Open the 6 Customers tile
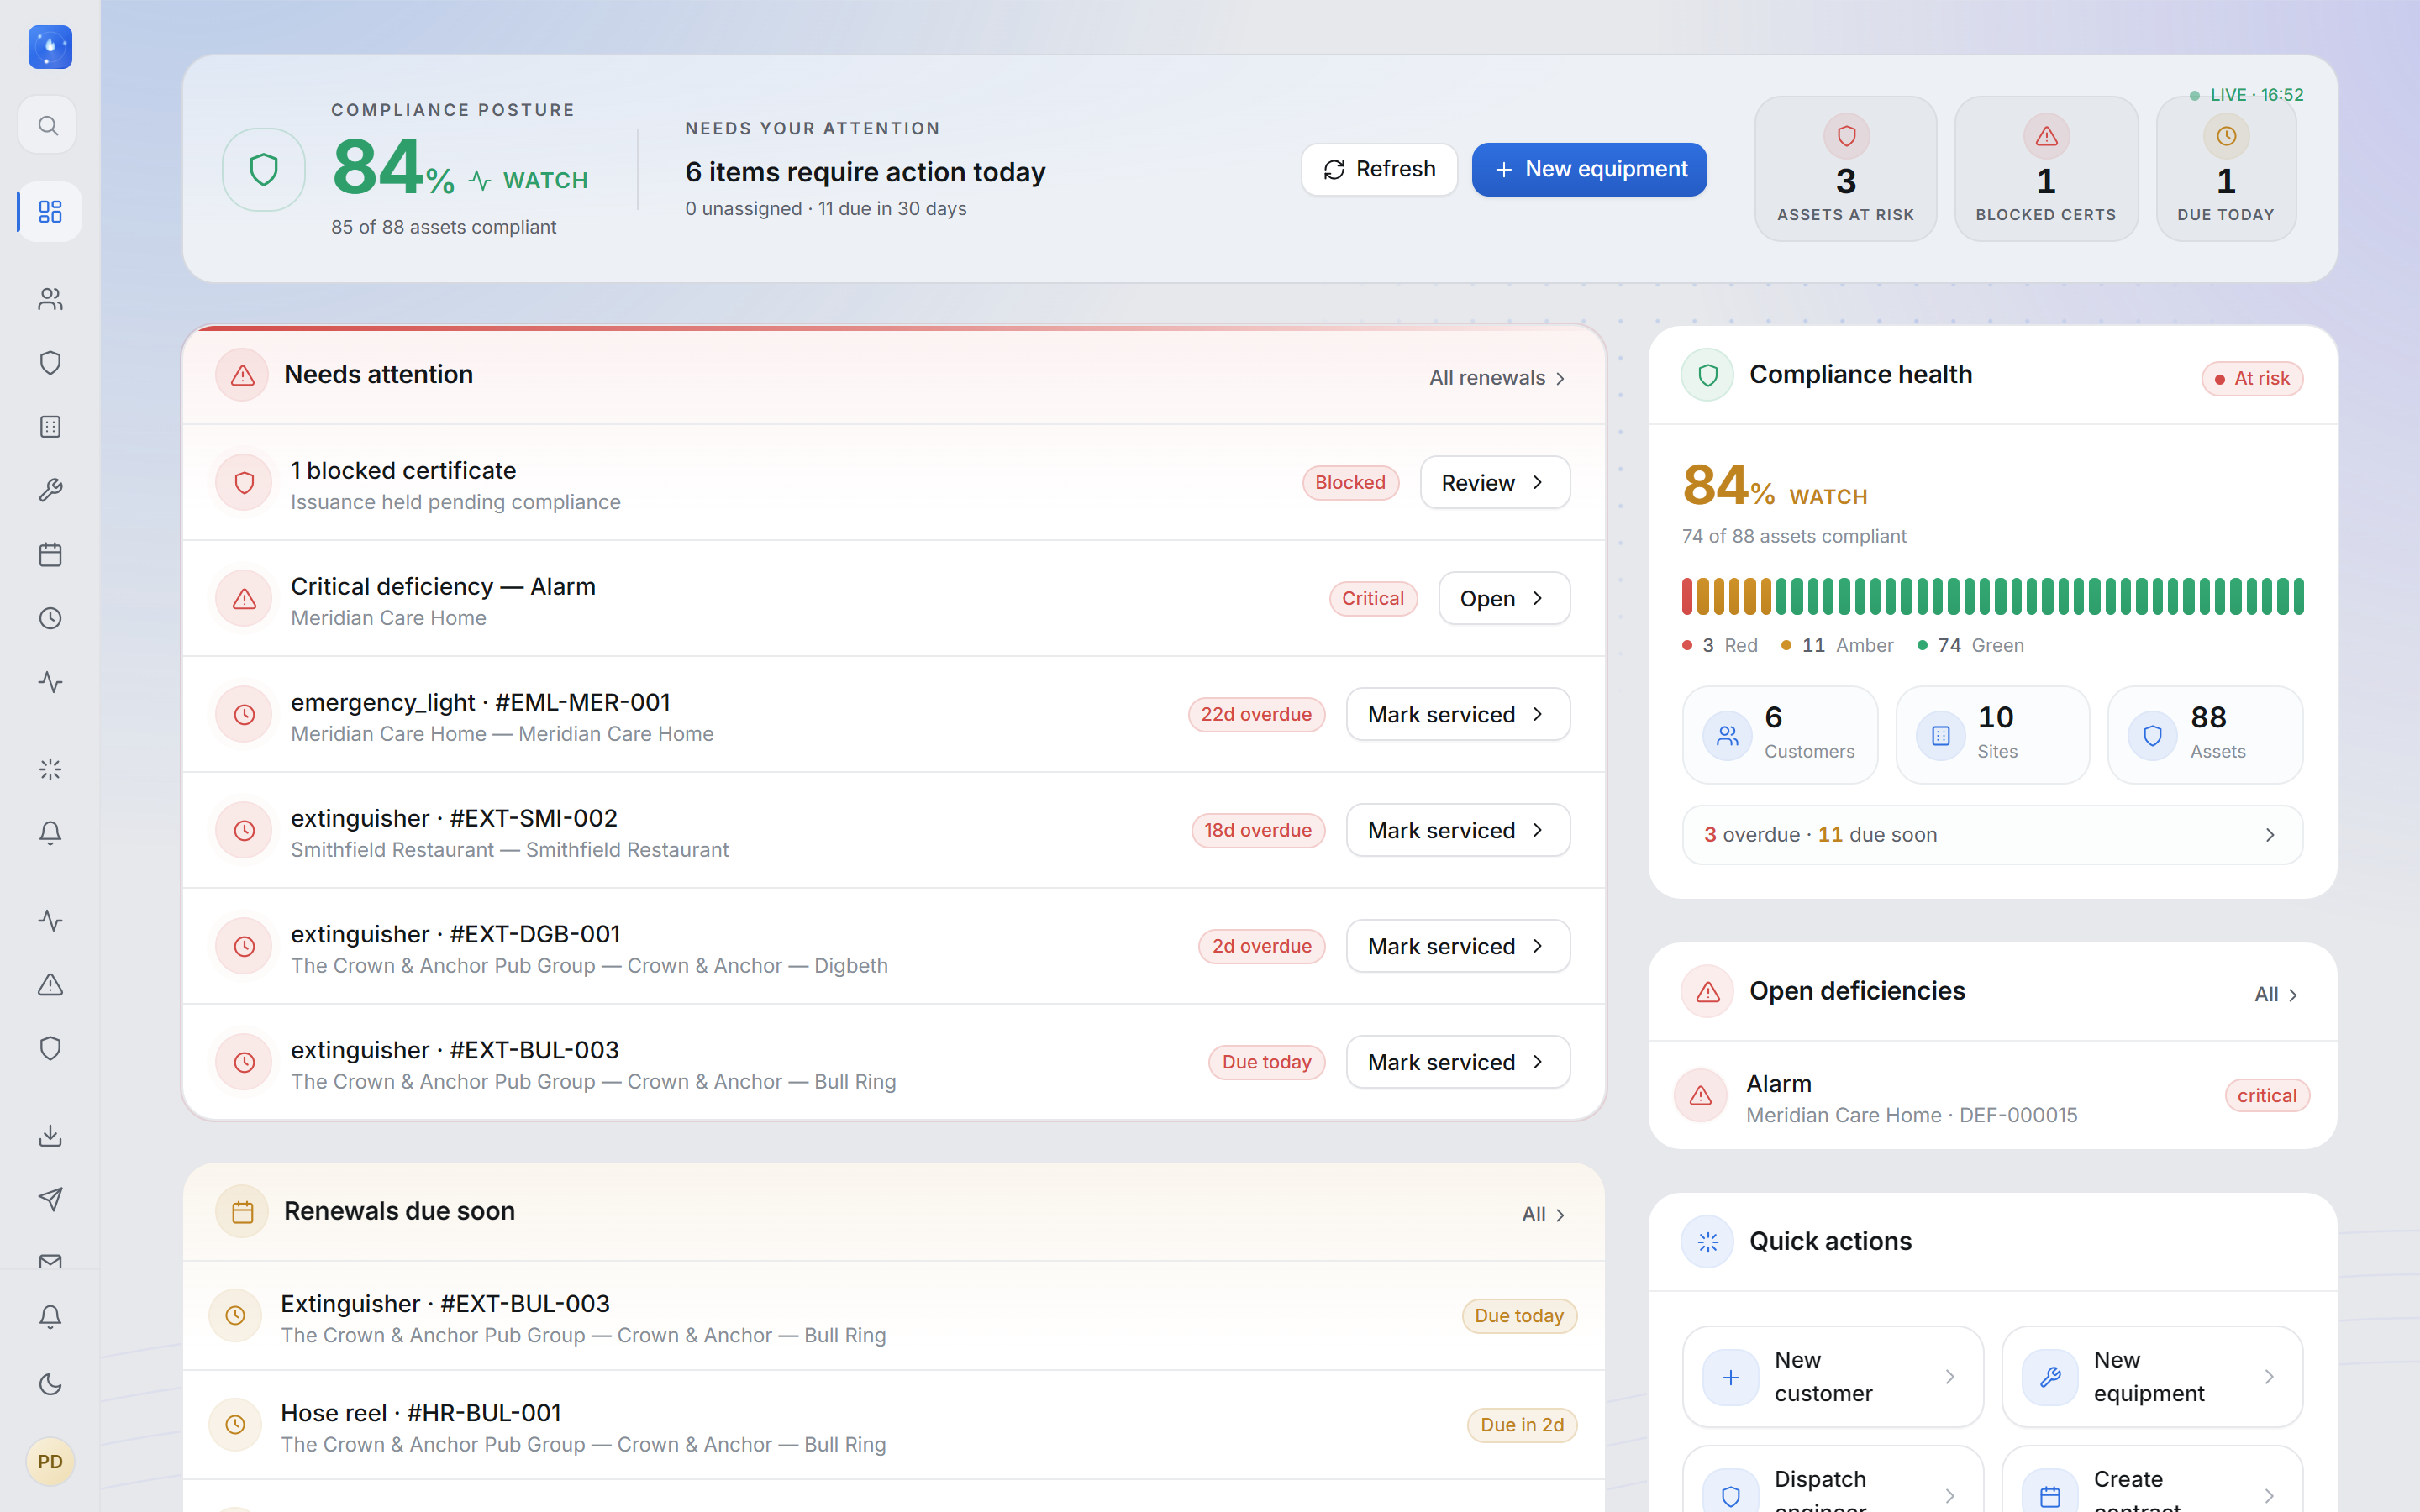The image size is (2420, 1512). point(1780,734)
